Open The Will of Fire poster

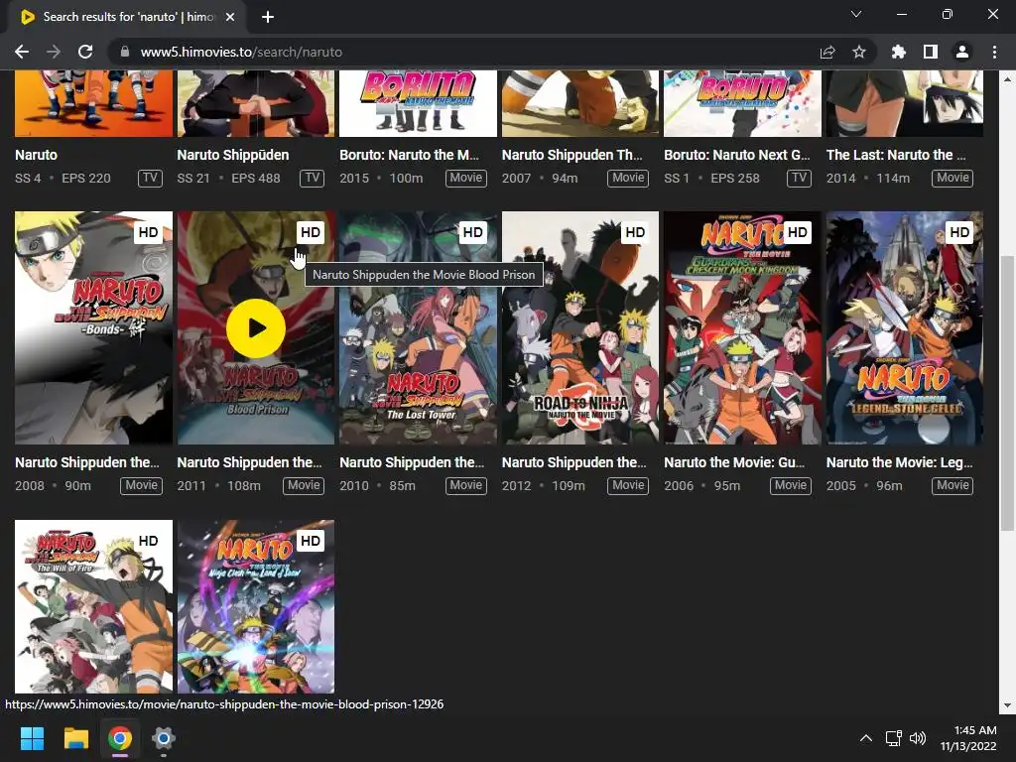point(94,606)
